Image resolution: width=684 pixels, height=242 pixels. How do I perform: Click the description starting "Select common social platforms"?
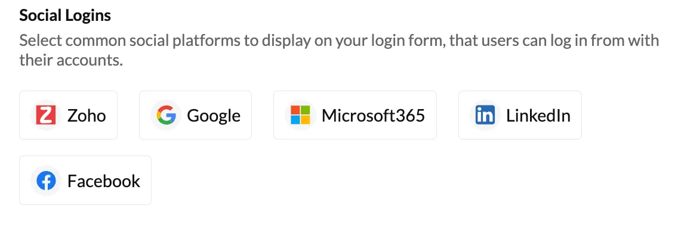[x=339, y=51]
